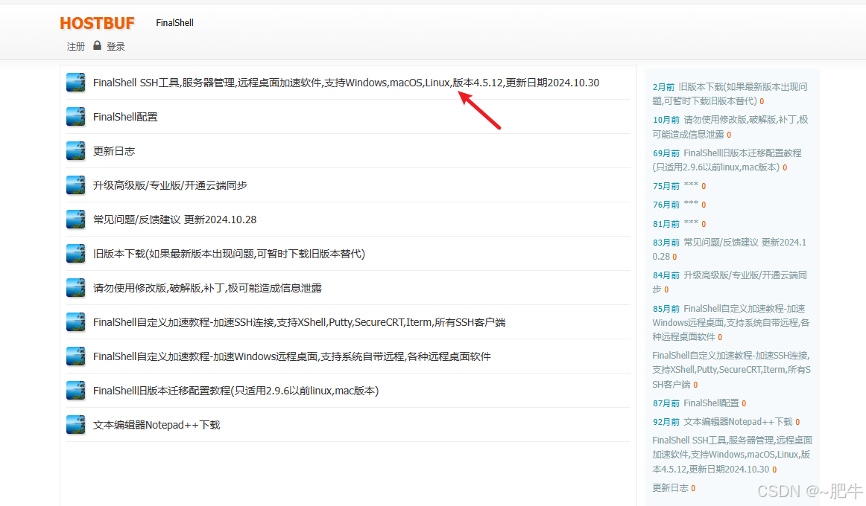Click thumbnail icon beside 更新日志
Viewport: 866px width, 506px height.
click(x=76, y=151)
